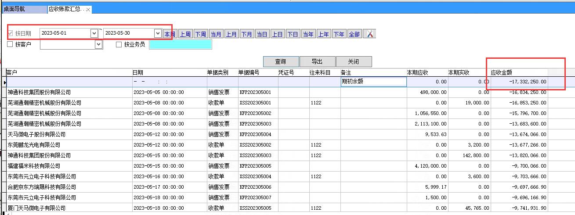Choose the 当年 date shortcut
This screenshot has height=215, width=575.
tap(308, 34)
